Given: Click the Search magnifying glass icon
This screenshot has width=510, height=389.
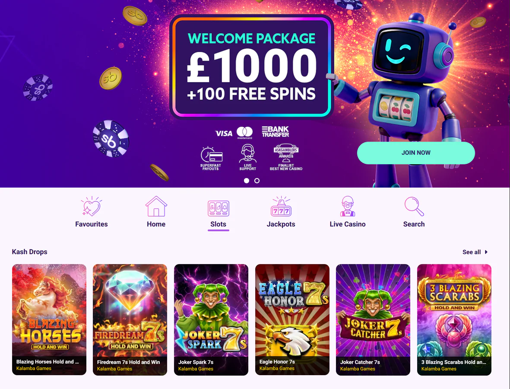Looking at the screenshot, I should [414, 206].
